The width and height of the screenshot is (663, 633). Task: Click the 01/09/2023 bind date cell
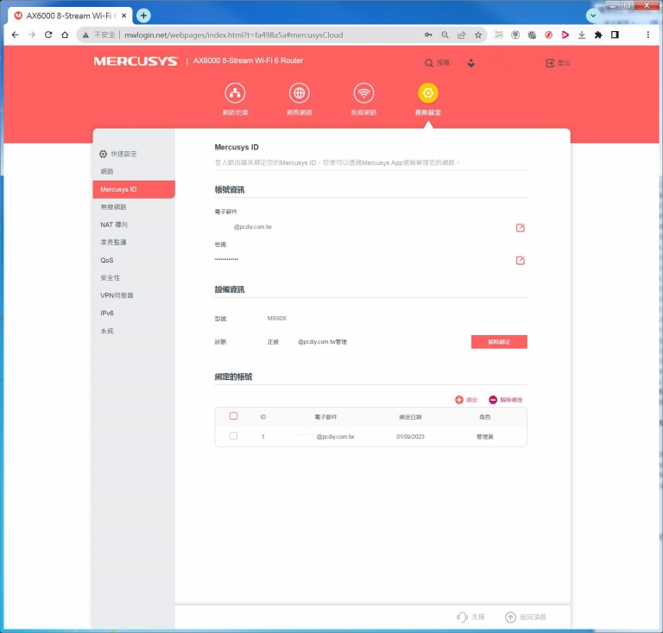tap(410, 436)
